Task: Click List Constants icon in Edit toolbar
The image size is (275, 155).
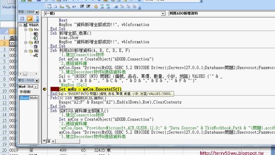Action: click(55, 6)
